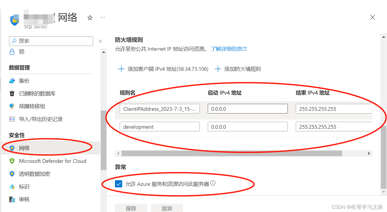Edit end IPv4 of the development rule
This screenshot has height=212, width=387.
tap(334, 127)
